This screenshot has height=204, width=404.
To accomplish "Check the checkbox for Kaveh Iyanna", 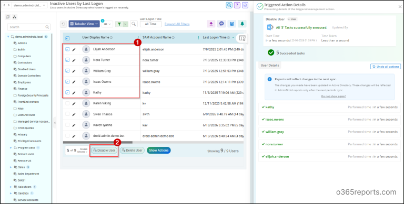I will tap(67, 125).
